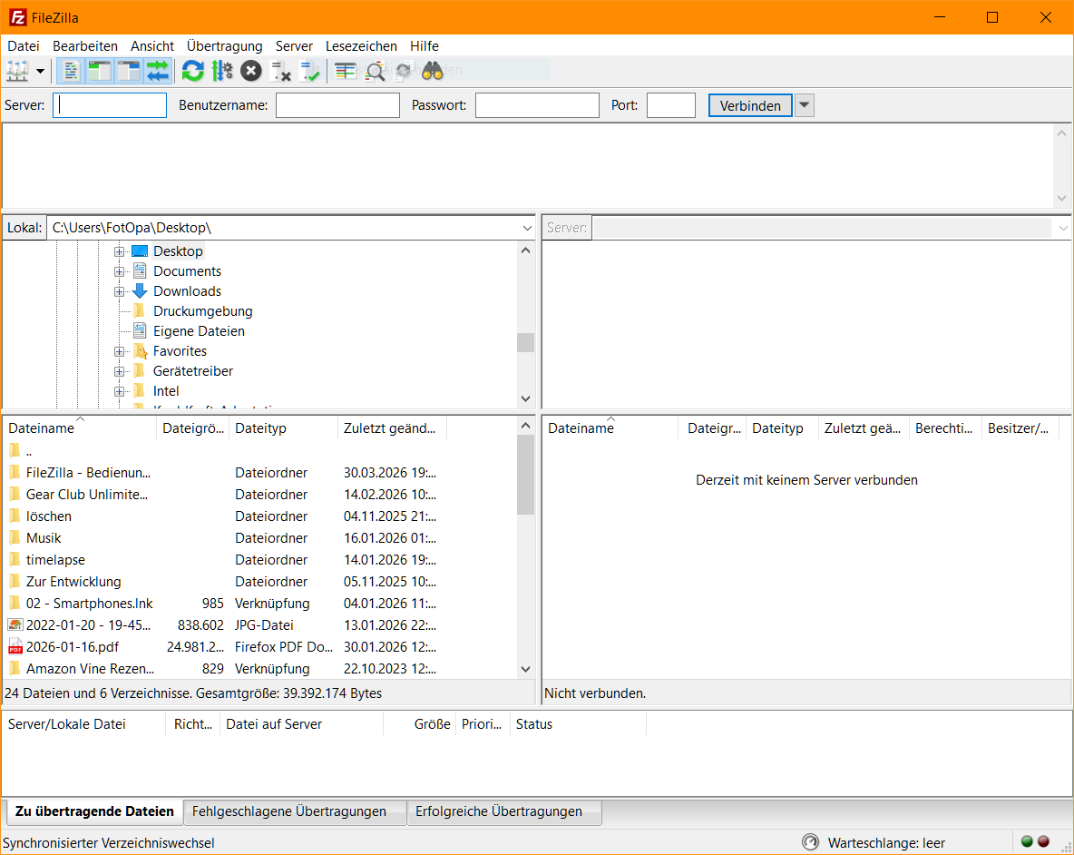Open the Site Manager icon
This screenshot has height=855, width=1074.
(17, 71)
